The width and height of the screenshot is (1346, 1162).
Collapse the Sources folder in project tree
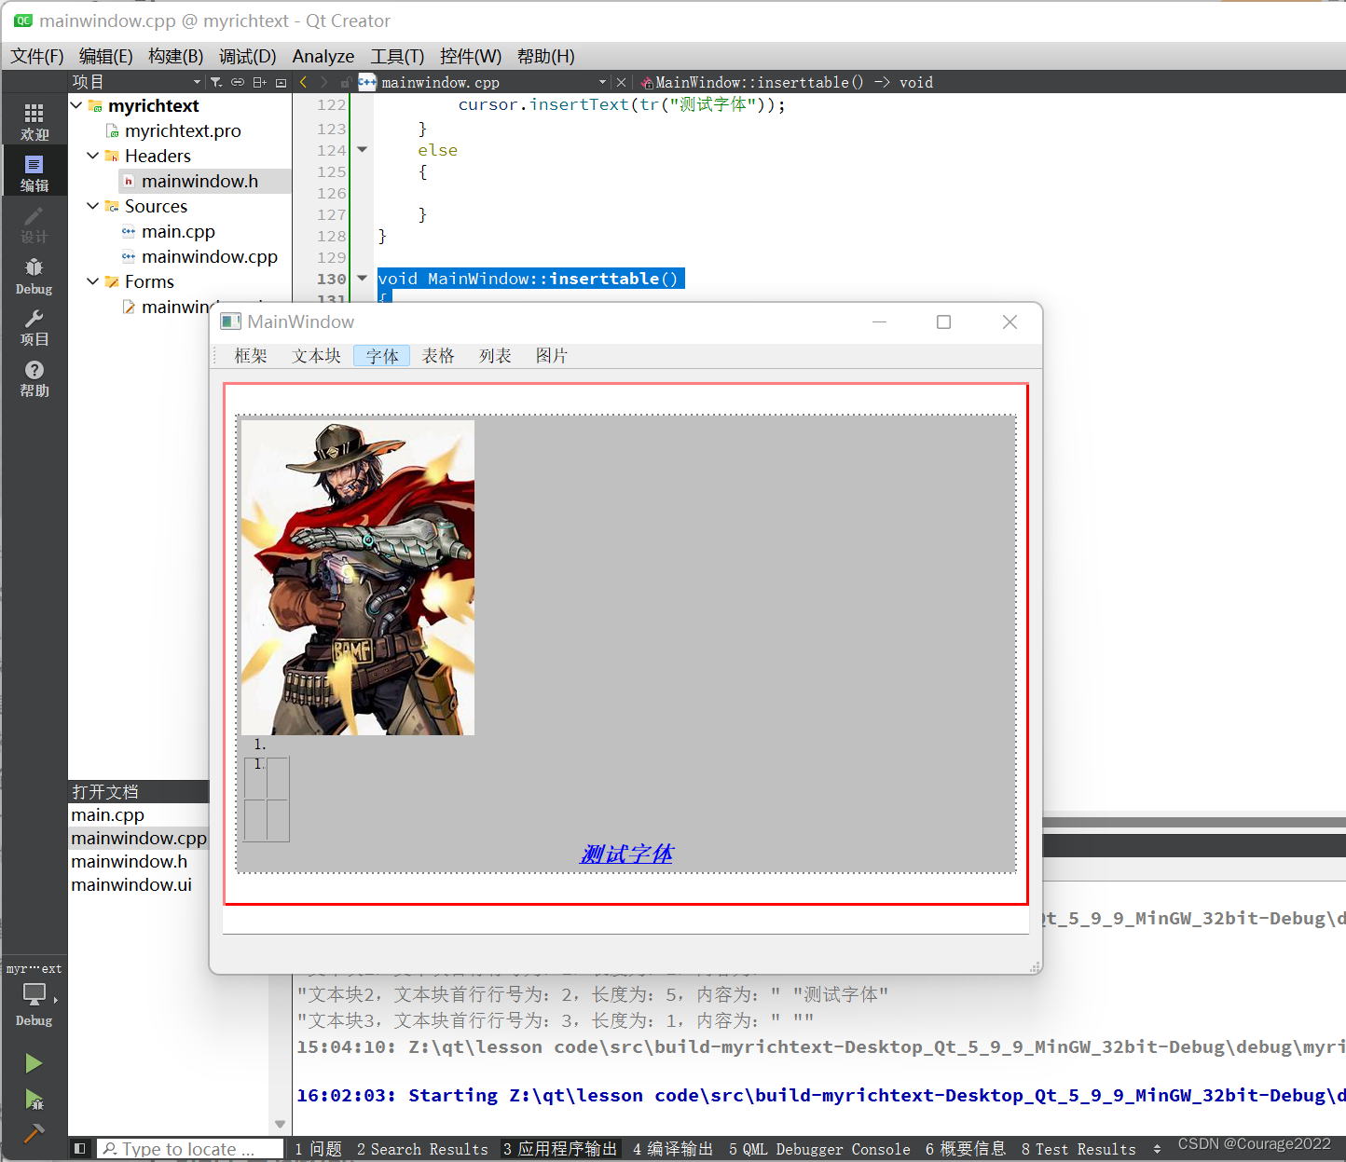(x=91, y=206)
